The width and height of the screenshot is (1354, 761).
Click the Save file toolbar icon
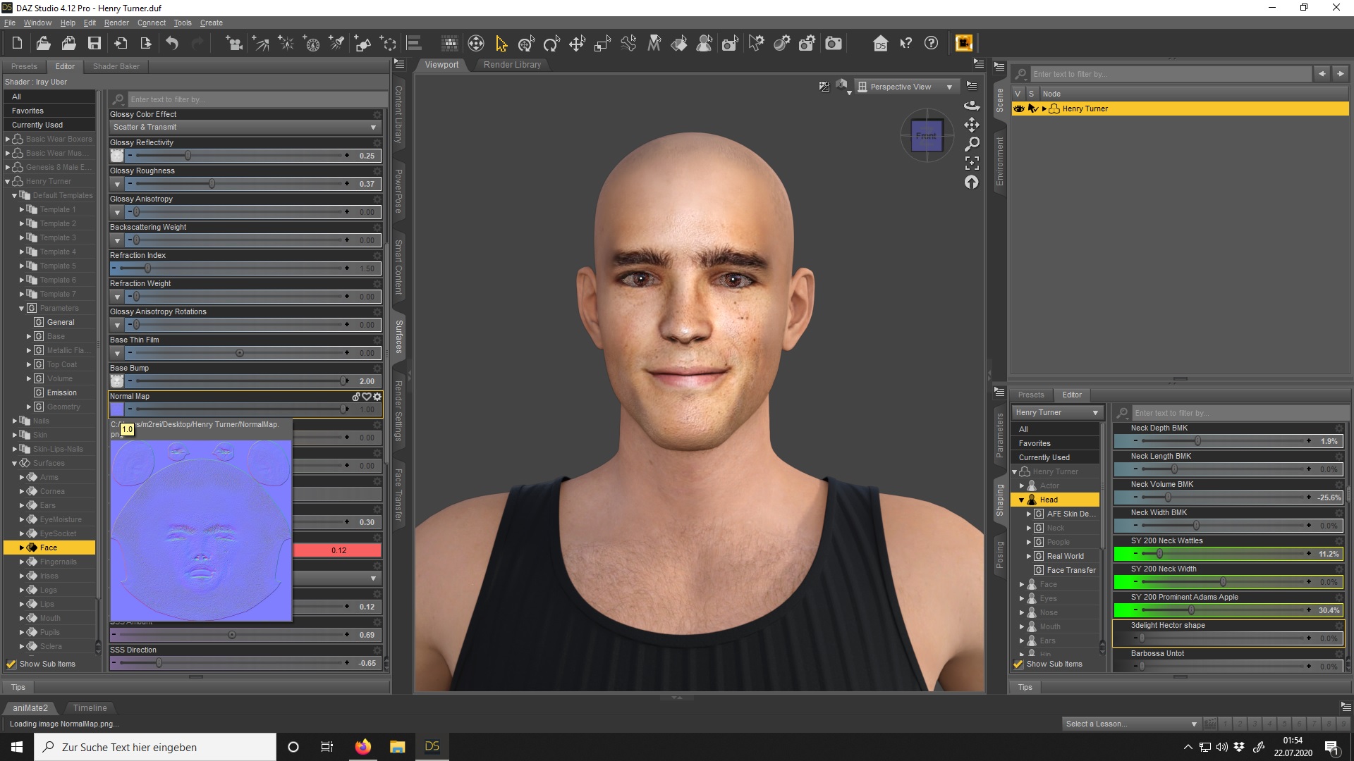pyautogui.click(x=94, y=44)
